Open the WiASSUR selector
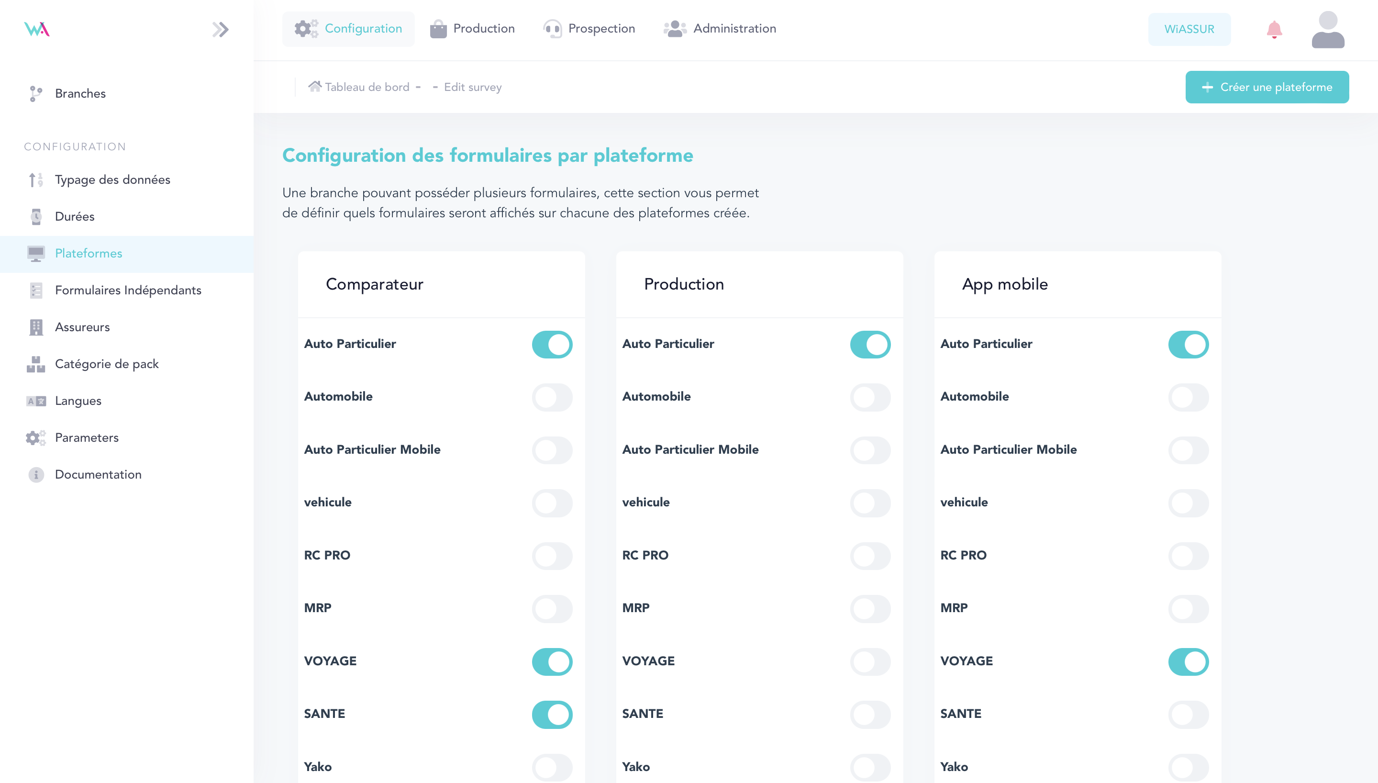The width and height of the screenshot is (1378, 783). point(1189,29)
